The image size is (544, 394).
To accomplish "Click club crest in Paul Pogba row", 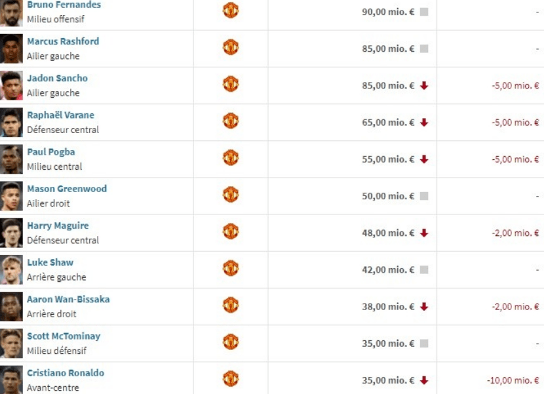I will 231,157.
